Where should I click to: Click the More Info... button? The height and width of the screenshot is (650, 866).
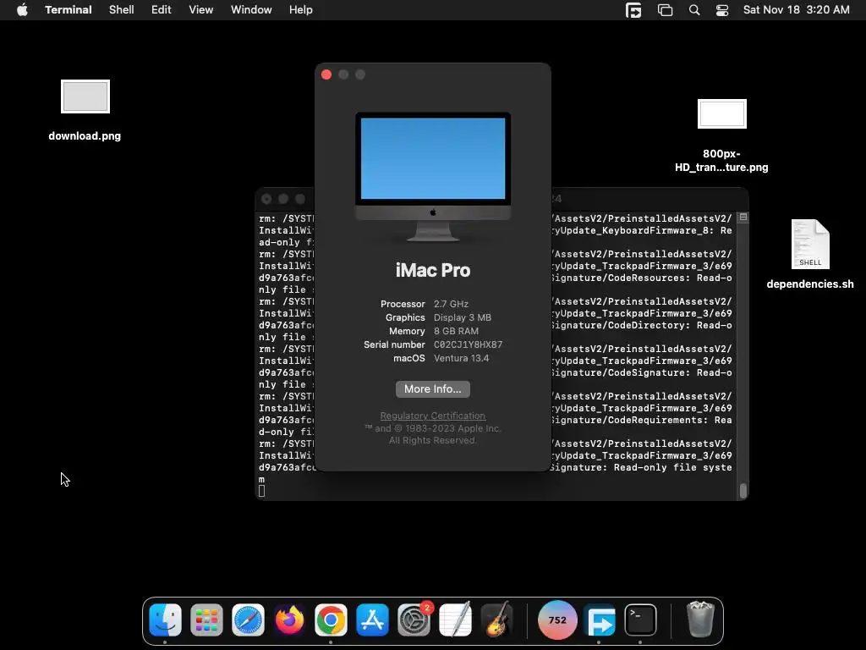click(433, 389)
